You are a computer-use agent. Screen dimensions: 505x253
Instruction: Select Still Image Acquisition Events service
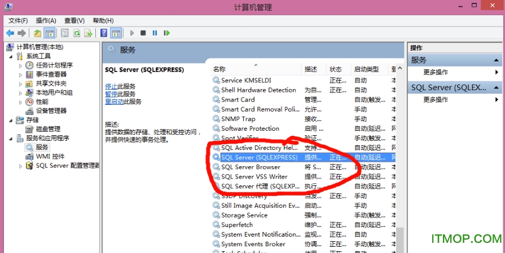[x=304, y=206]
